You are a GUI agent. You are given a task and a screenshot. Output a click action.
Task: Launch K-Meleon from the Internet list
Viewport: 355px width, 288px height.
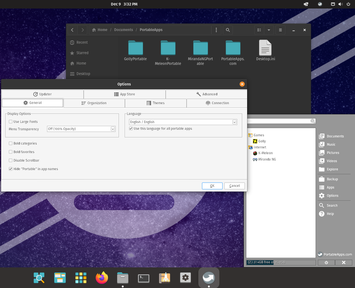pyautogui.click(x=265, y=153)
